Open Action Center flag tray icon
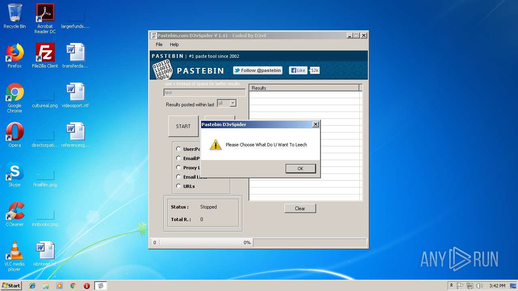Screen dimensions: 518x291 pos(460,286)
